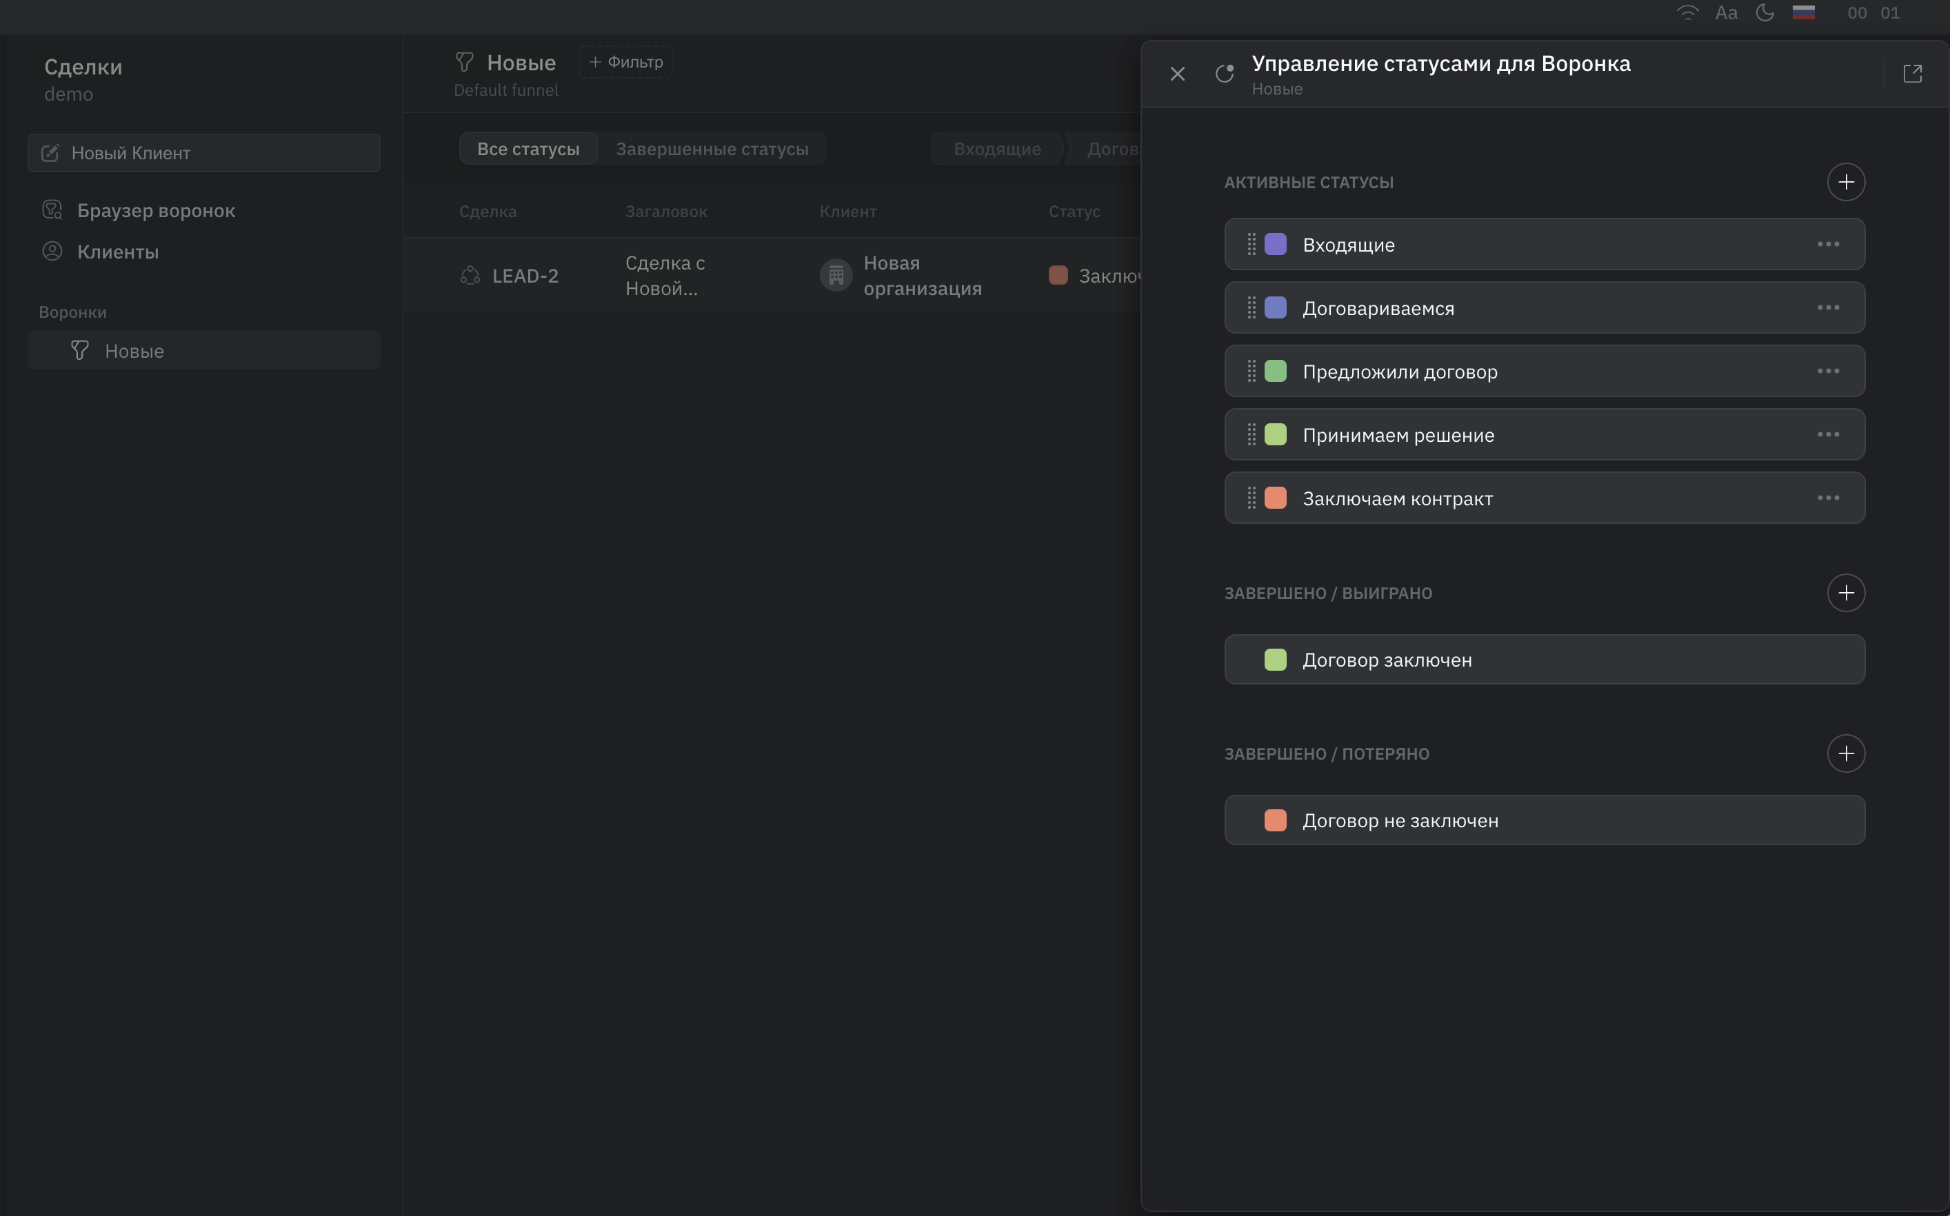Click funnel icon next to Новые in sidebar

pos(80,350)
